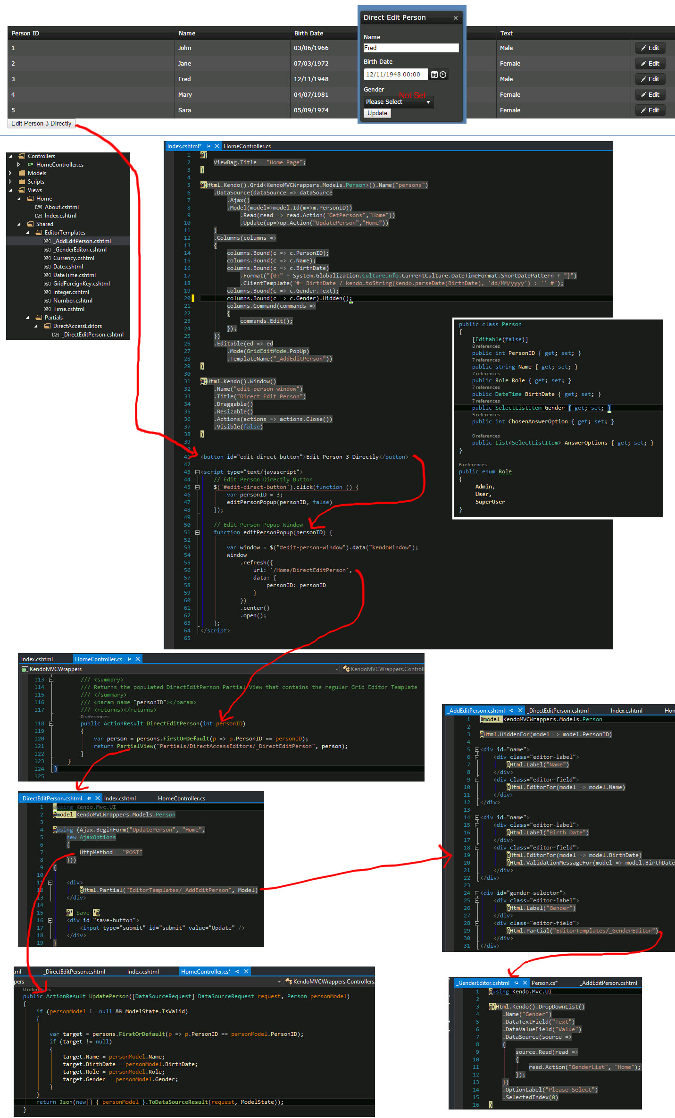675x1118 pixels.
Task: Close the active _DirectEditPerson.cshtml tab
Action: click(98, 799)
